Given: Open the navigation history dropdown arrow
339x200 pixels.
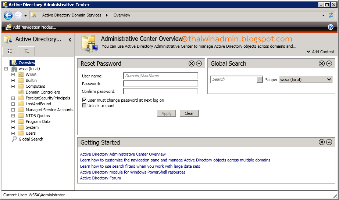Looking at the screenshot, I should 25,15.
